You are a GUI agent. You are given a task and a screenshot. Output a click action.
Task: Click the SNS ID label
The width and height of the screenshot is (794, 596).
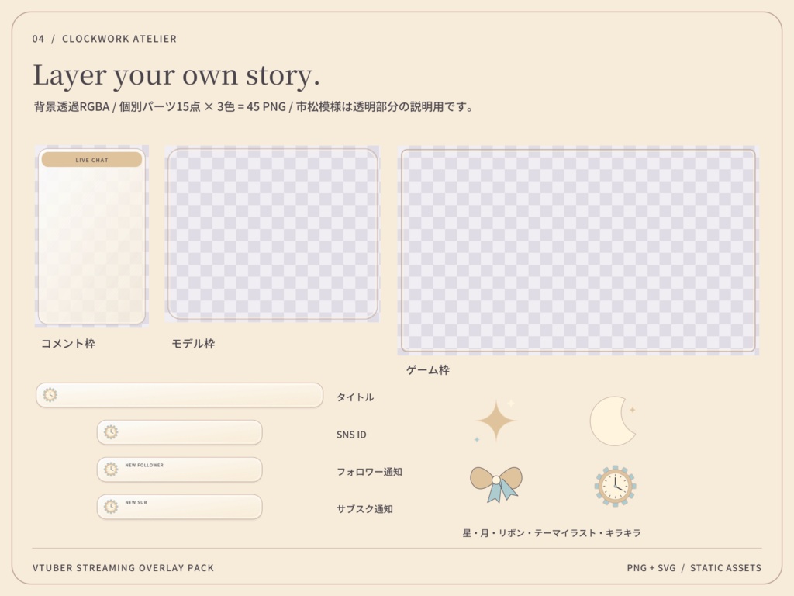351,435
